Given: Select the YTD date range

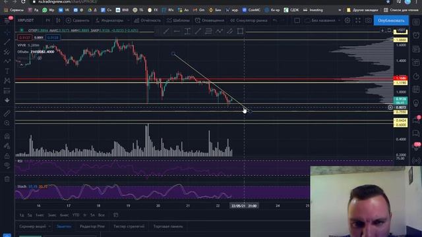Looking at the screenshot, I should 76,215.
